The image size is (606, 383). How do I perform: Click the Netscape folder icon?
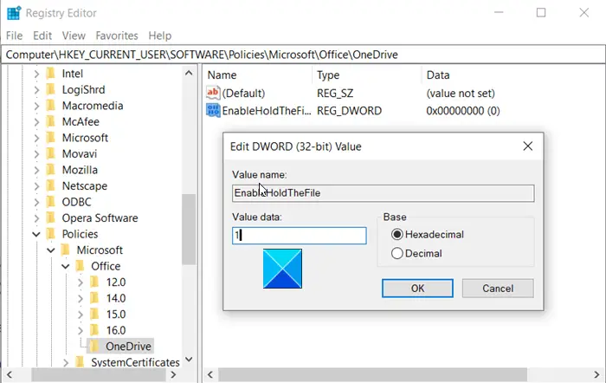[x=50, y=185]
